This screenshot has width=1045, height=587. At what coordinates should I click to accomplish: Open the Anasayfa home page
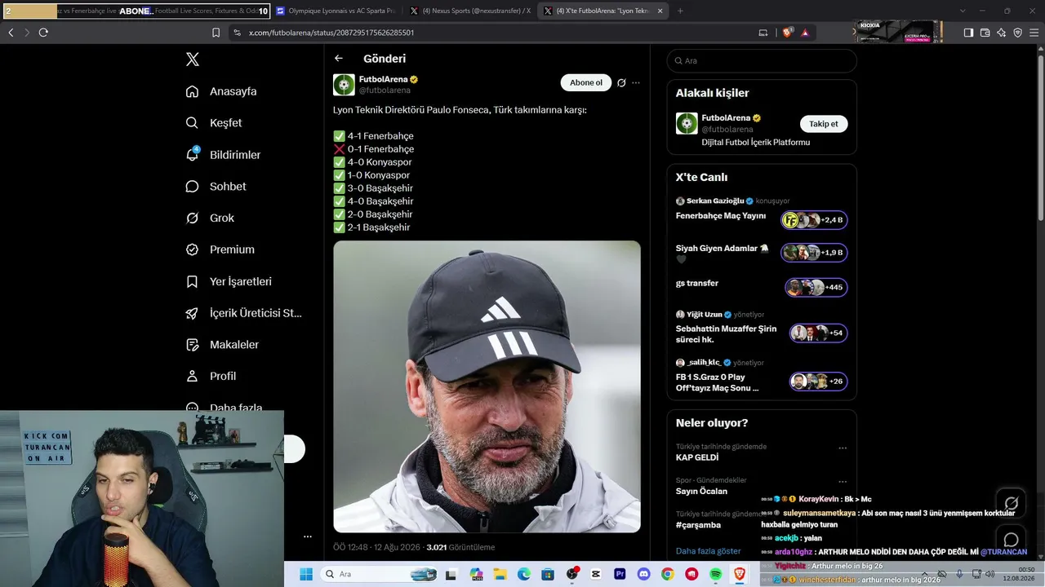pyautogui.click(x=221, y=91)
